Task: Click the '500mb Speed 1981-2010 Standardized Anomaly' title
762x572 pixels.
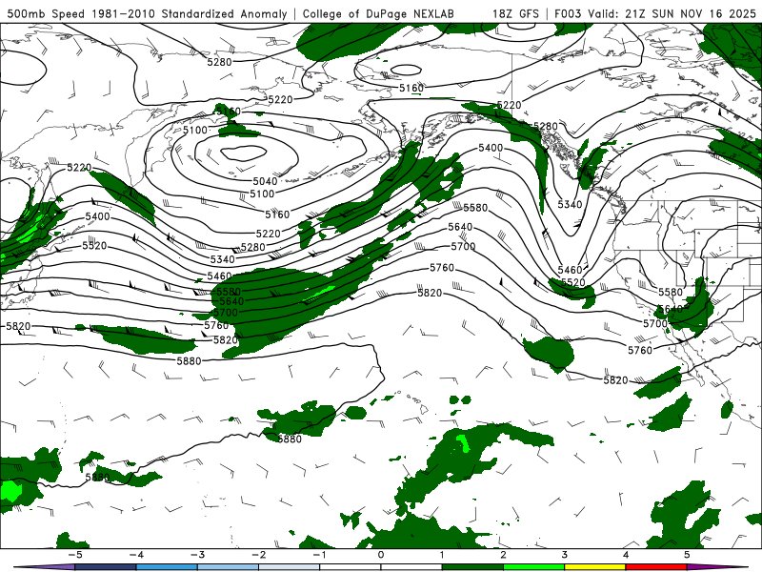Action: click(147, 13)
